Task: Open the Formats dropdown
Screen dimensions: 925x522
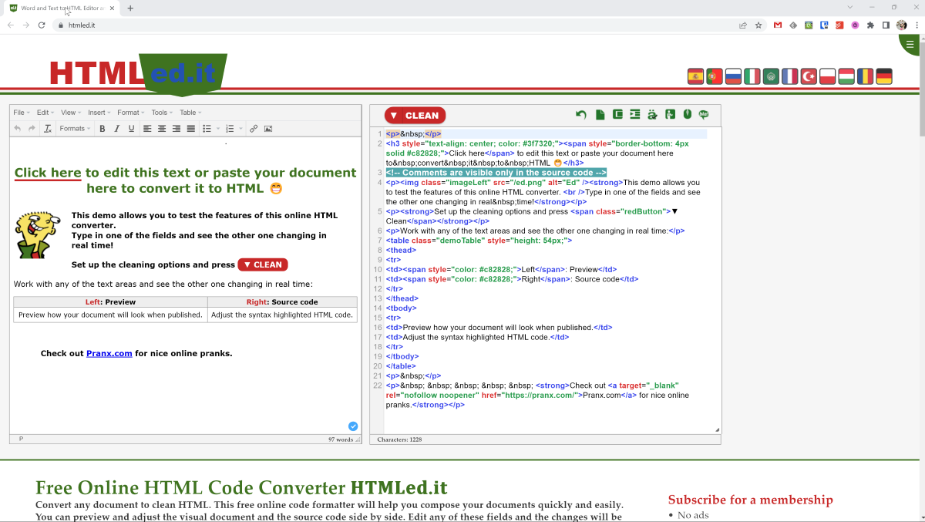Action: coord(75,129)
